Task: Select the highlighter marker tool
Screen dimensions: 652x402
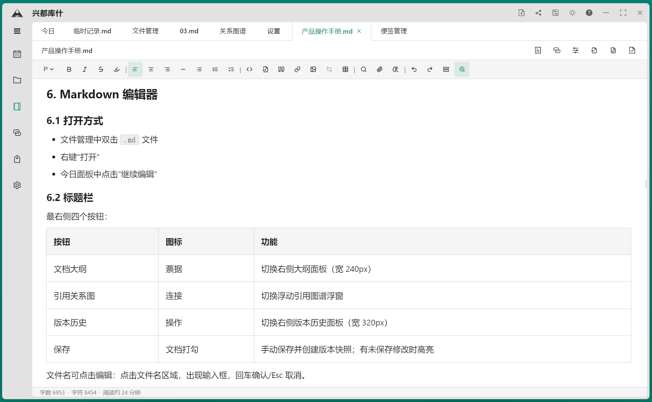Action: point(117,69)
